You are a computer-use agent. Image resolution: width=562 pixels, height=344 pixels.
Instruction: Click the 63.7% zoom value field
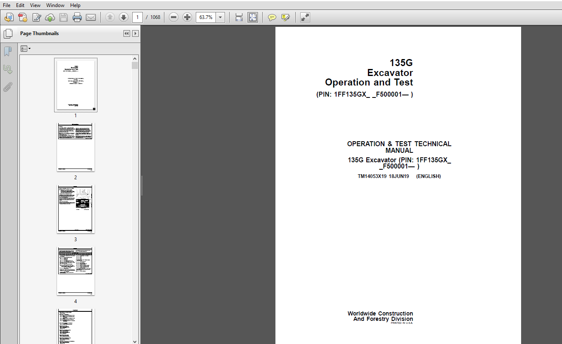tap(206, 17)
